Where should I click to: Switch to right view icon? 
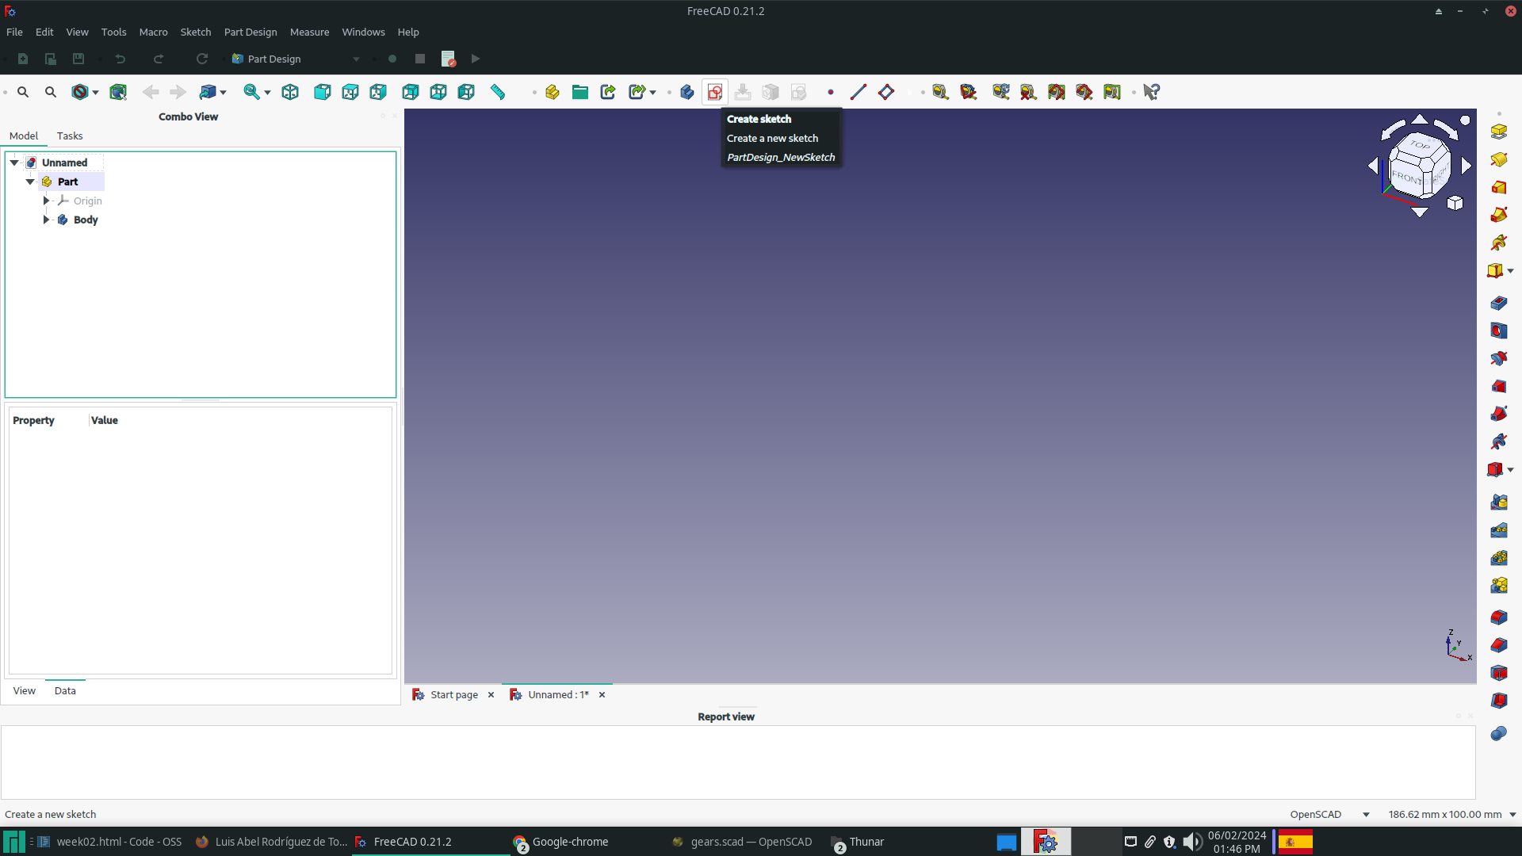[x=378, y=92]
